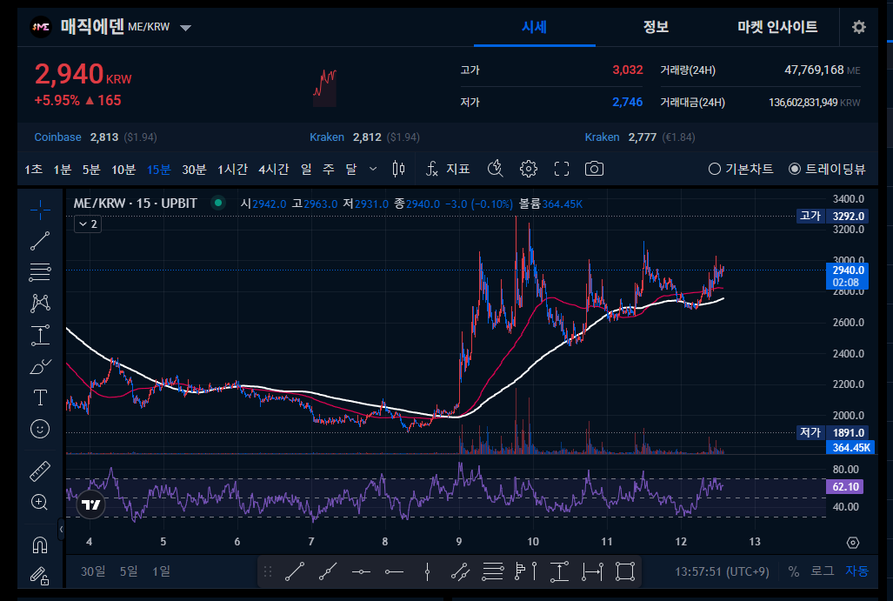Viewport: 893px width, 601px height.
Task: Select the ruler measure tool
Action: 40,471
